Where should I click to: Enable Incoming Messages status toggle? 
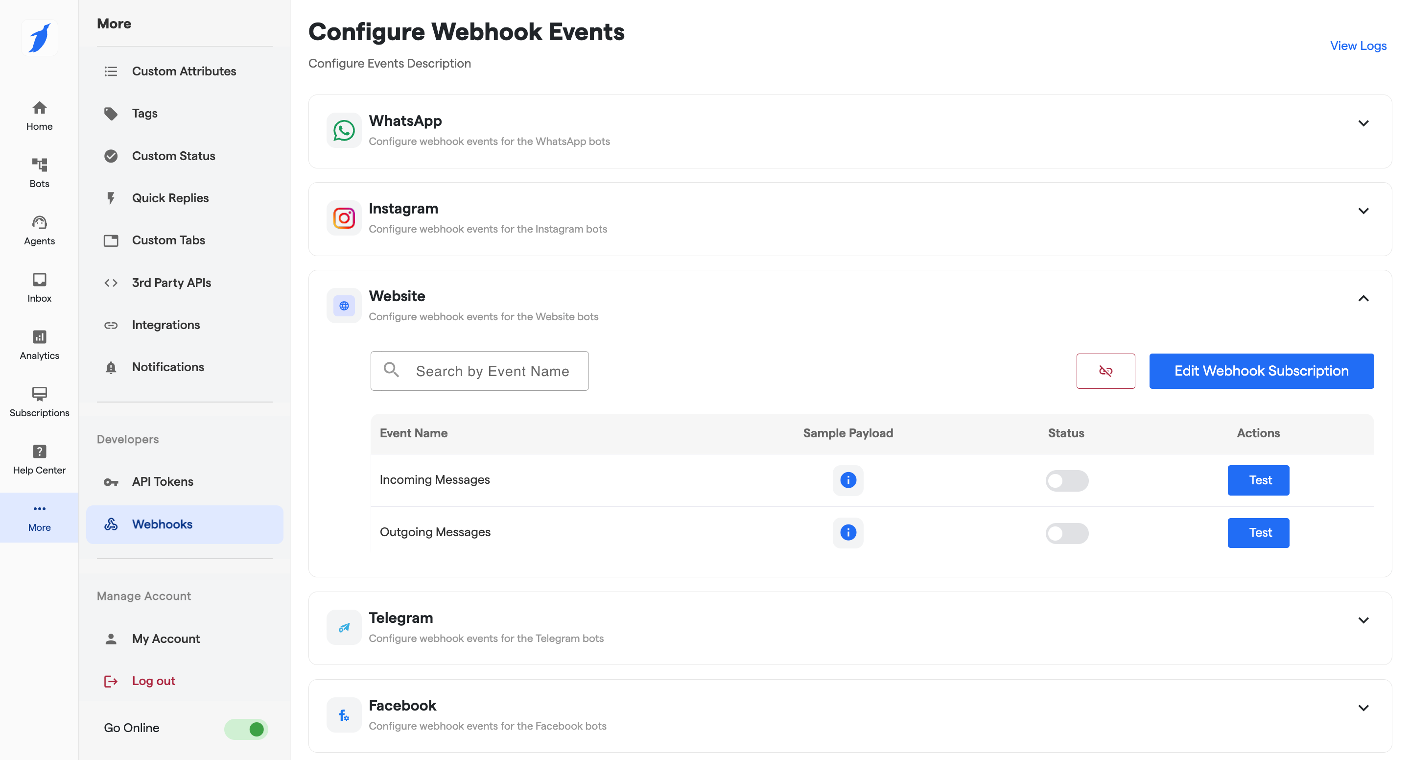1066,481
